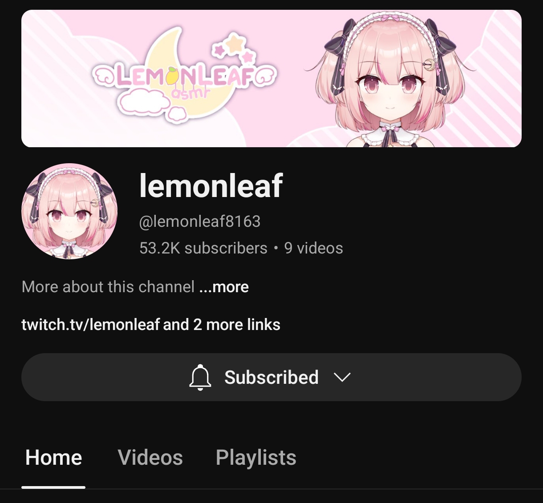Viewport: 543px width, 503px height.
Task: Tap the More about this channel text
Action: pyautogui.click(x=108, y=287)
